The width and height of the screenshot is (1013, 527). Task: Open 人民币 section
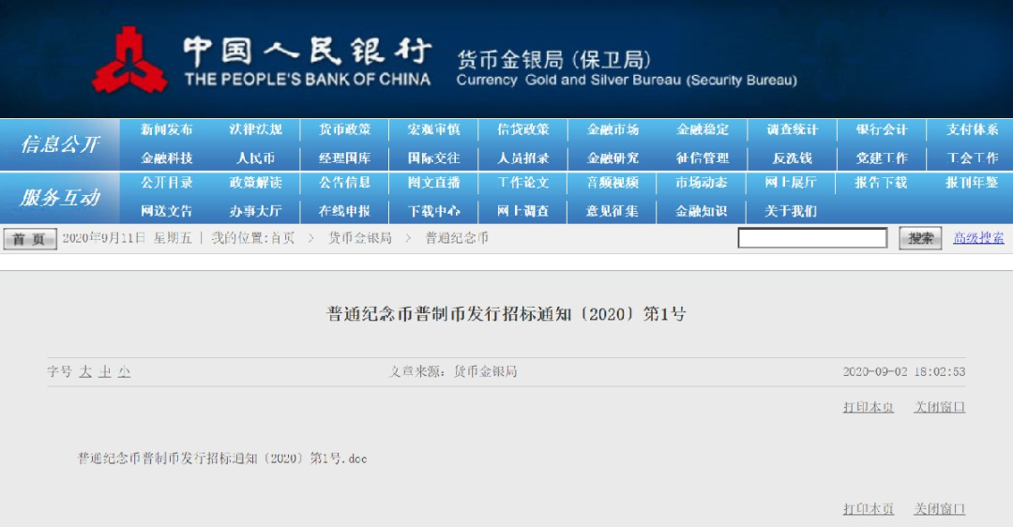[x=256, y=158]
